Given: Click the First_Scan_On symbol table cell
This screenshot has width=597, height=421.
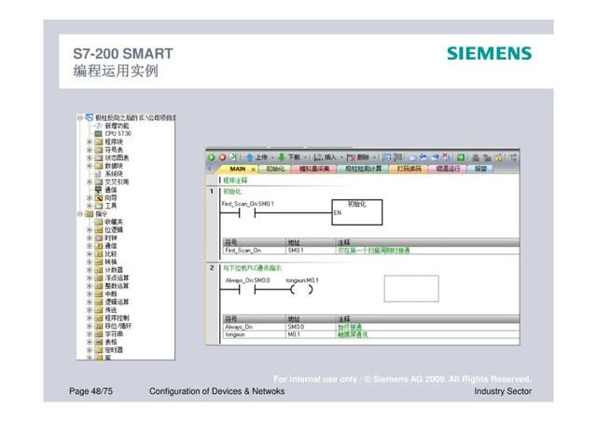Looking at the screenshot, I should pyautogui.click(x=254, y=251).
